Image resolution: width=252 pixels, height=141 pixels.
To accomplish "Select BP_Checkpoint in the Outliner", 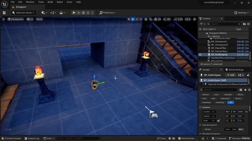I will 219,42.
